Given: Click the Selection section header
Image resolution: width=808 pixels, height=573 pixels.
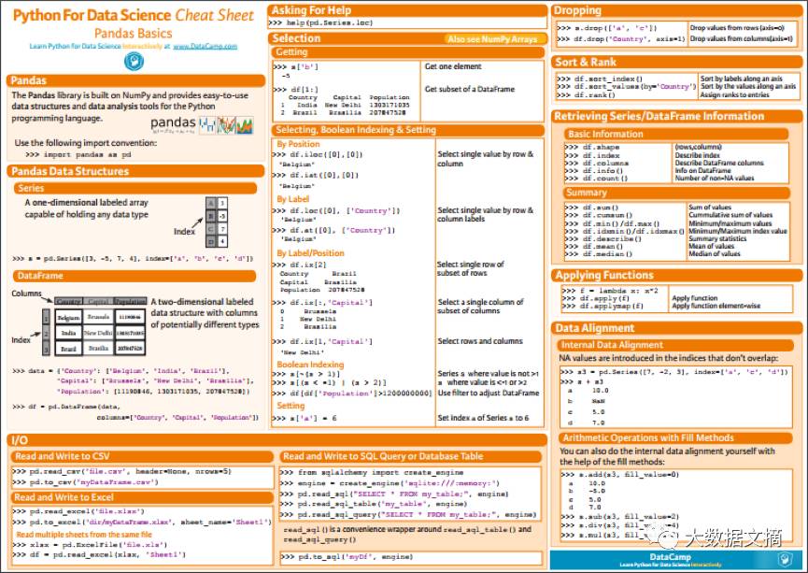Looking at the screenshot, I should [296, 38].
